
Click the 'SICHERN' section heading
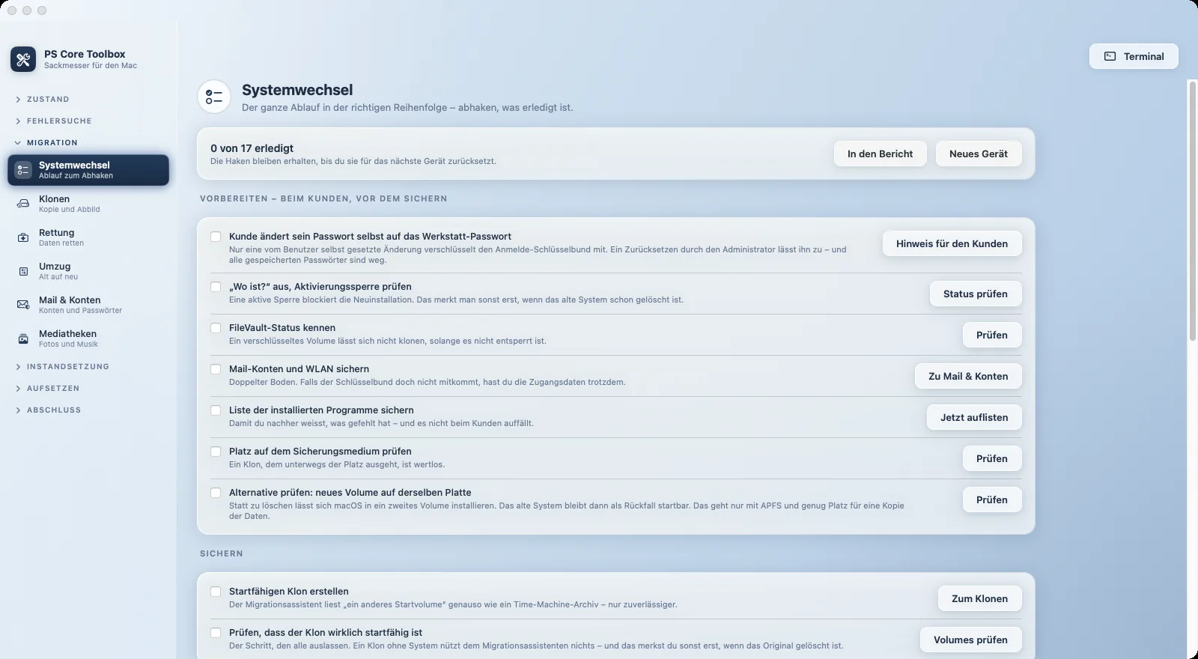pos(222,553)
